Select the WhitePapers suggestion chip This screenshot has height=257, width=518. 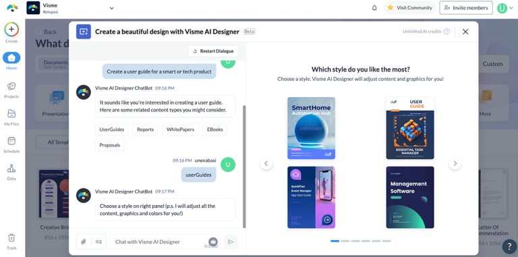tap(180, 130)
